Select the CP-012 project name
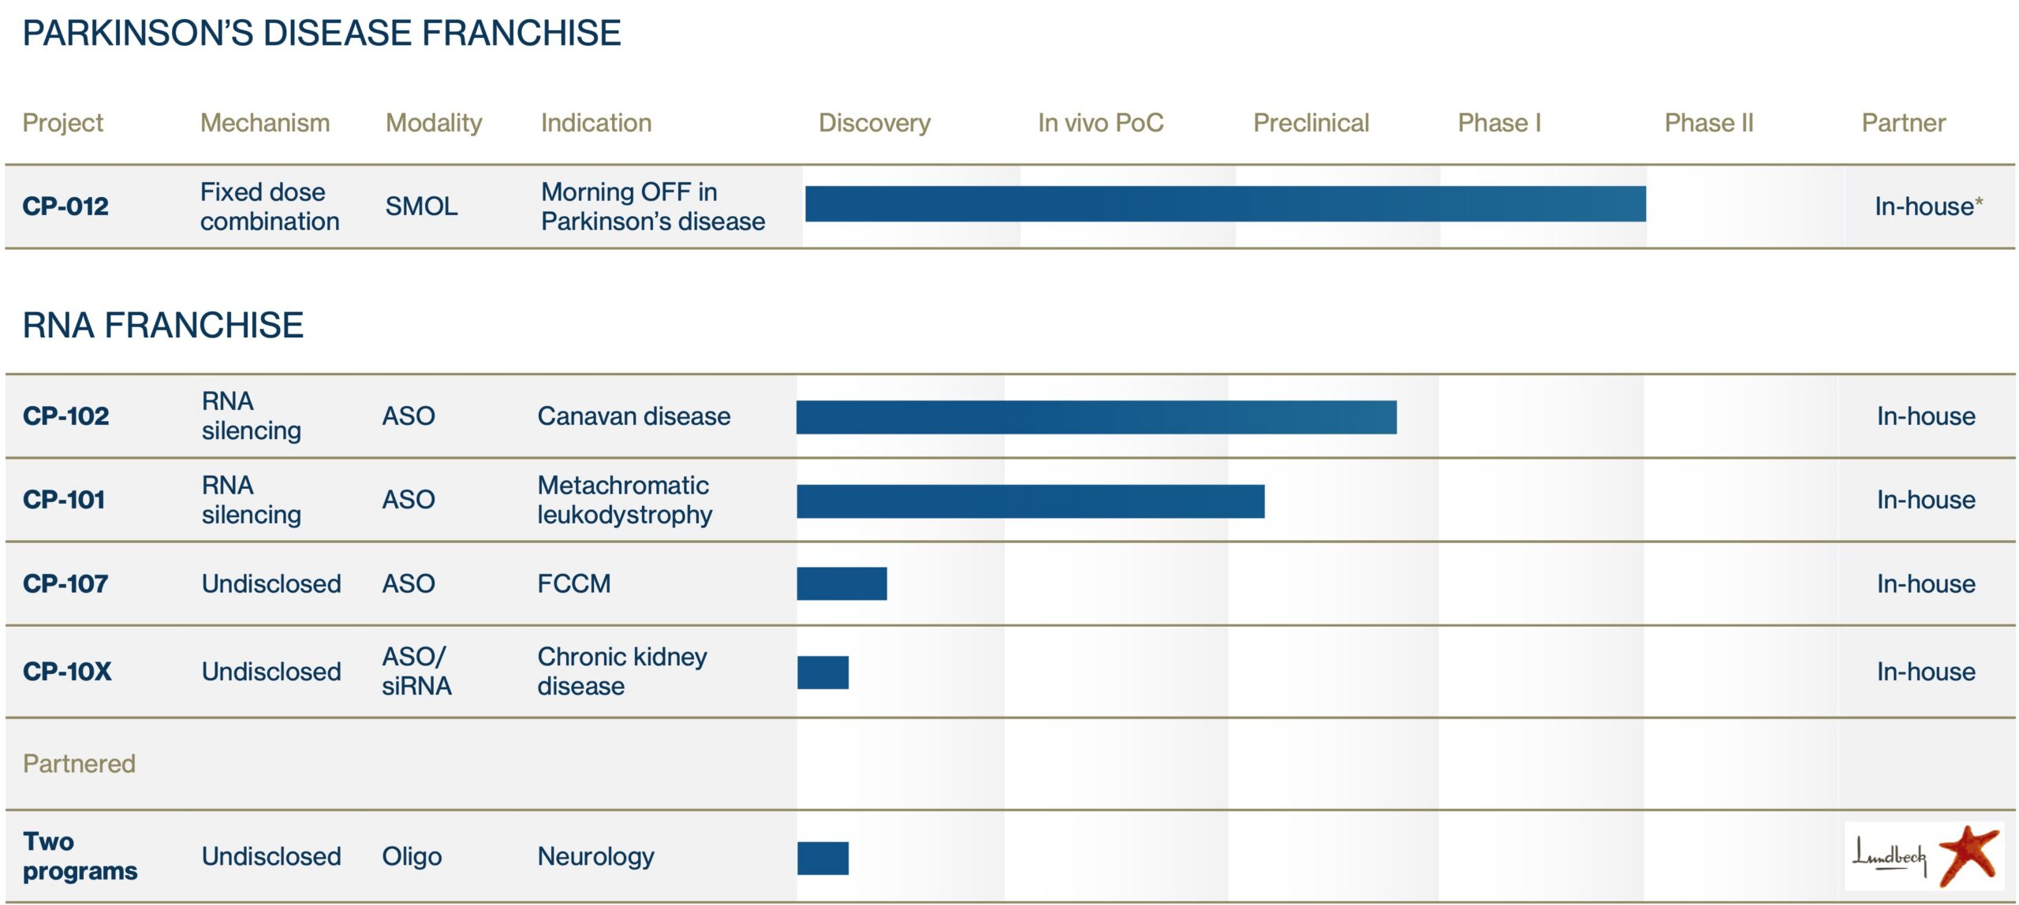Screen dimensions: 2019x905 (x=65, y=207)
